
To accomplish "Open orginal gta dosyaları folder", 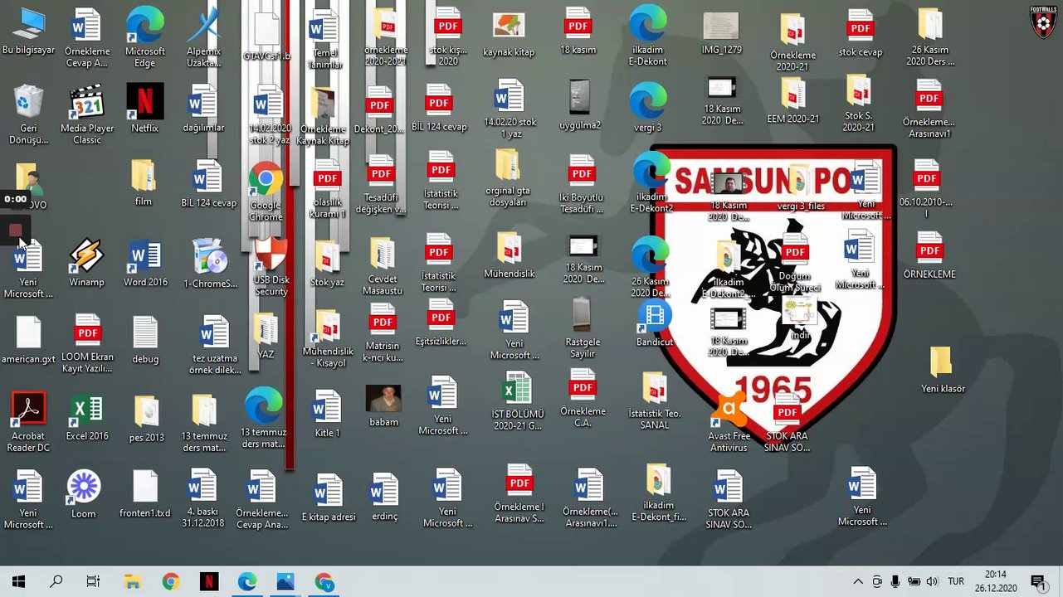I will (x=507, y=178).
